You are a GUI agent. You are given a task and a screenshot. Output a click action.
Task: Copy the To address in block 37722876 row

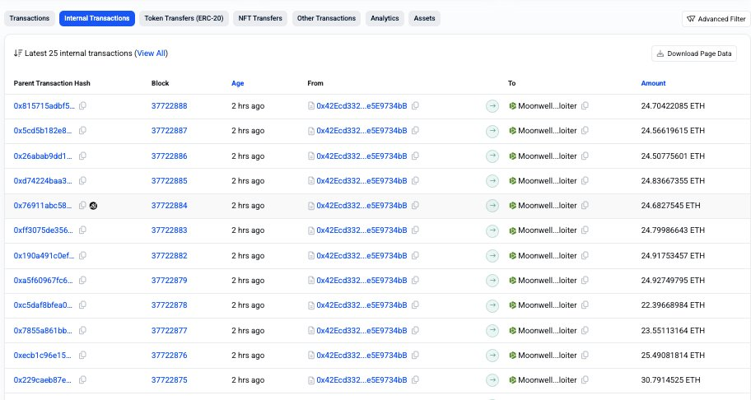[x=585, y=356]
